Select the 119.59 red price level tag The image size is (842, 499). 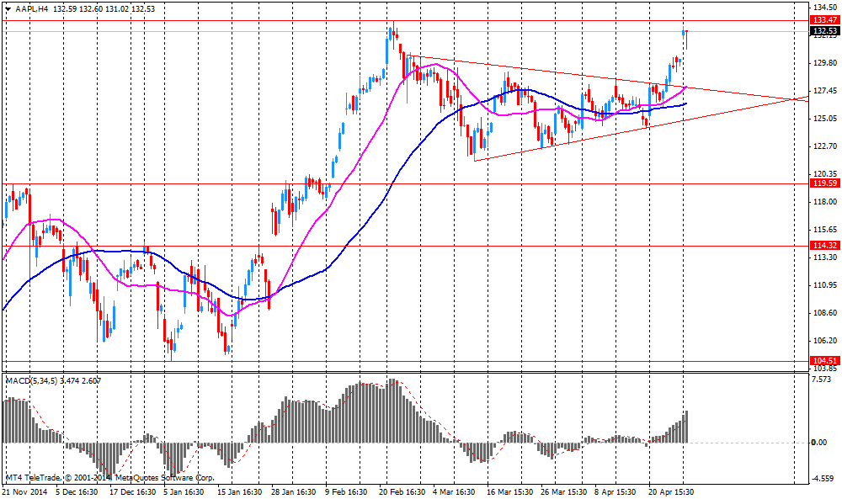tap(825, 183)
